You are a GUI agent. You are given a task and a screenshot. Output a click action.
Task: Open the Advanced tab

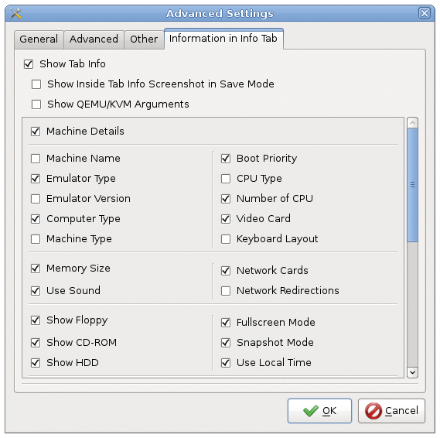94,39
